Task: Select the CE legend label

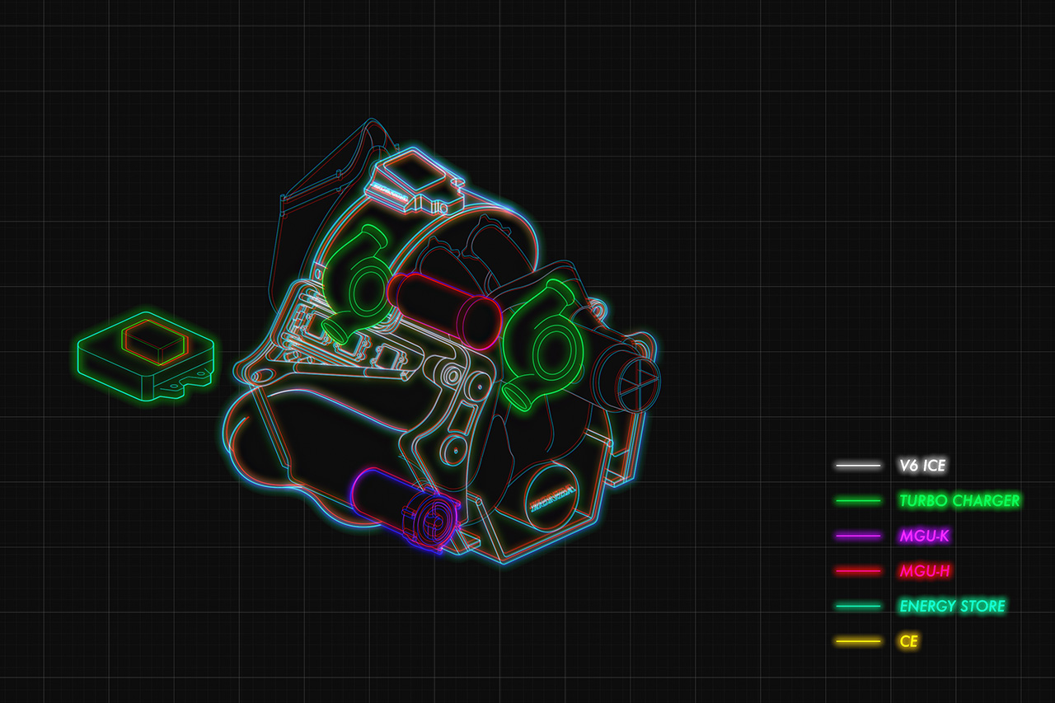Action: pos(908,641)
